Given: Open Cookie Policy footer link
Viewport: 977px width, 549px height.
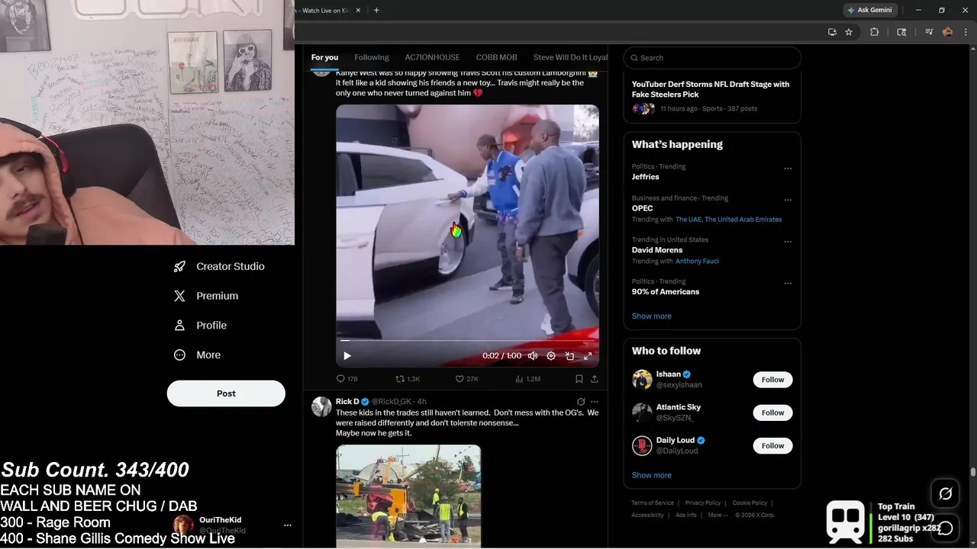Looking at the screenshot, I should [x=750, y=503].
